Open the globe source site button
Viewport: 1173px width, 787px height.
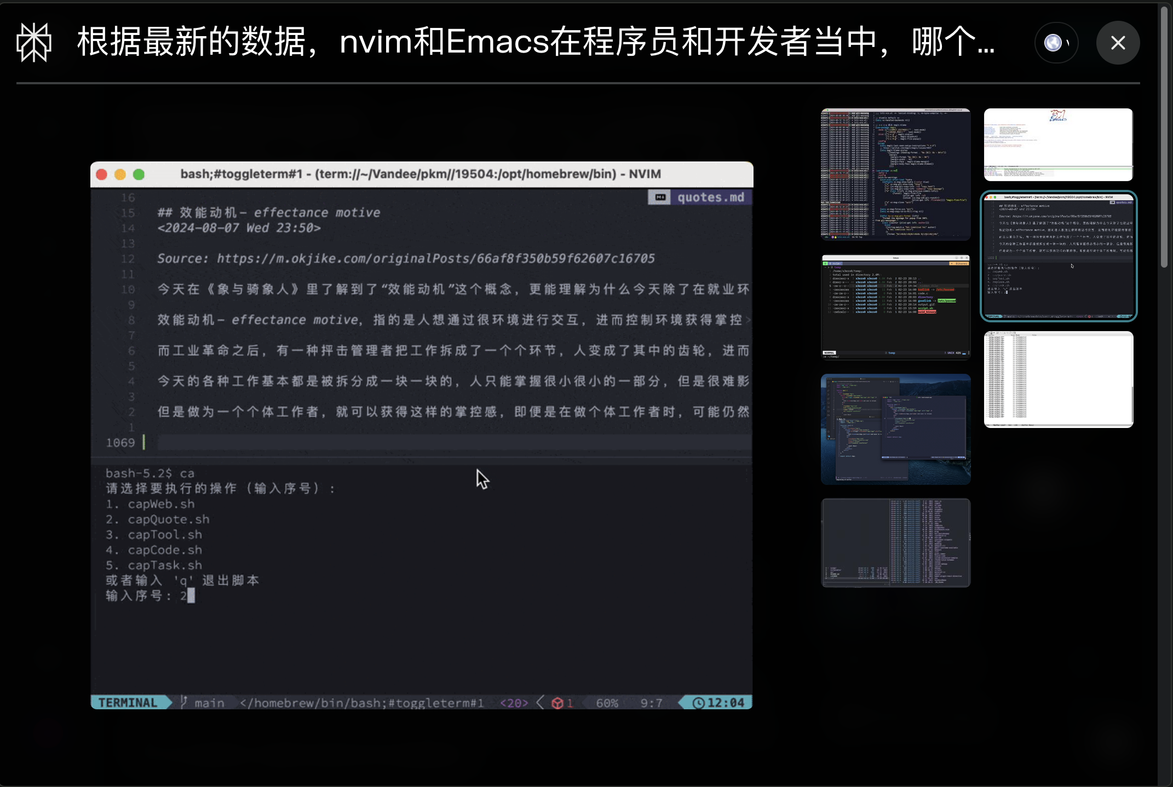pyautogui.click(x=1056, y=43)
